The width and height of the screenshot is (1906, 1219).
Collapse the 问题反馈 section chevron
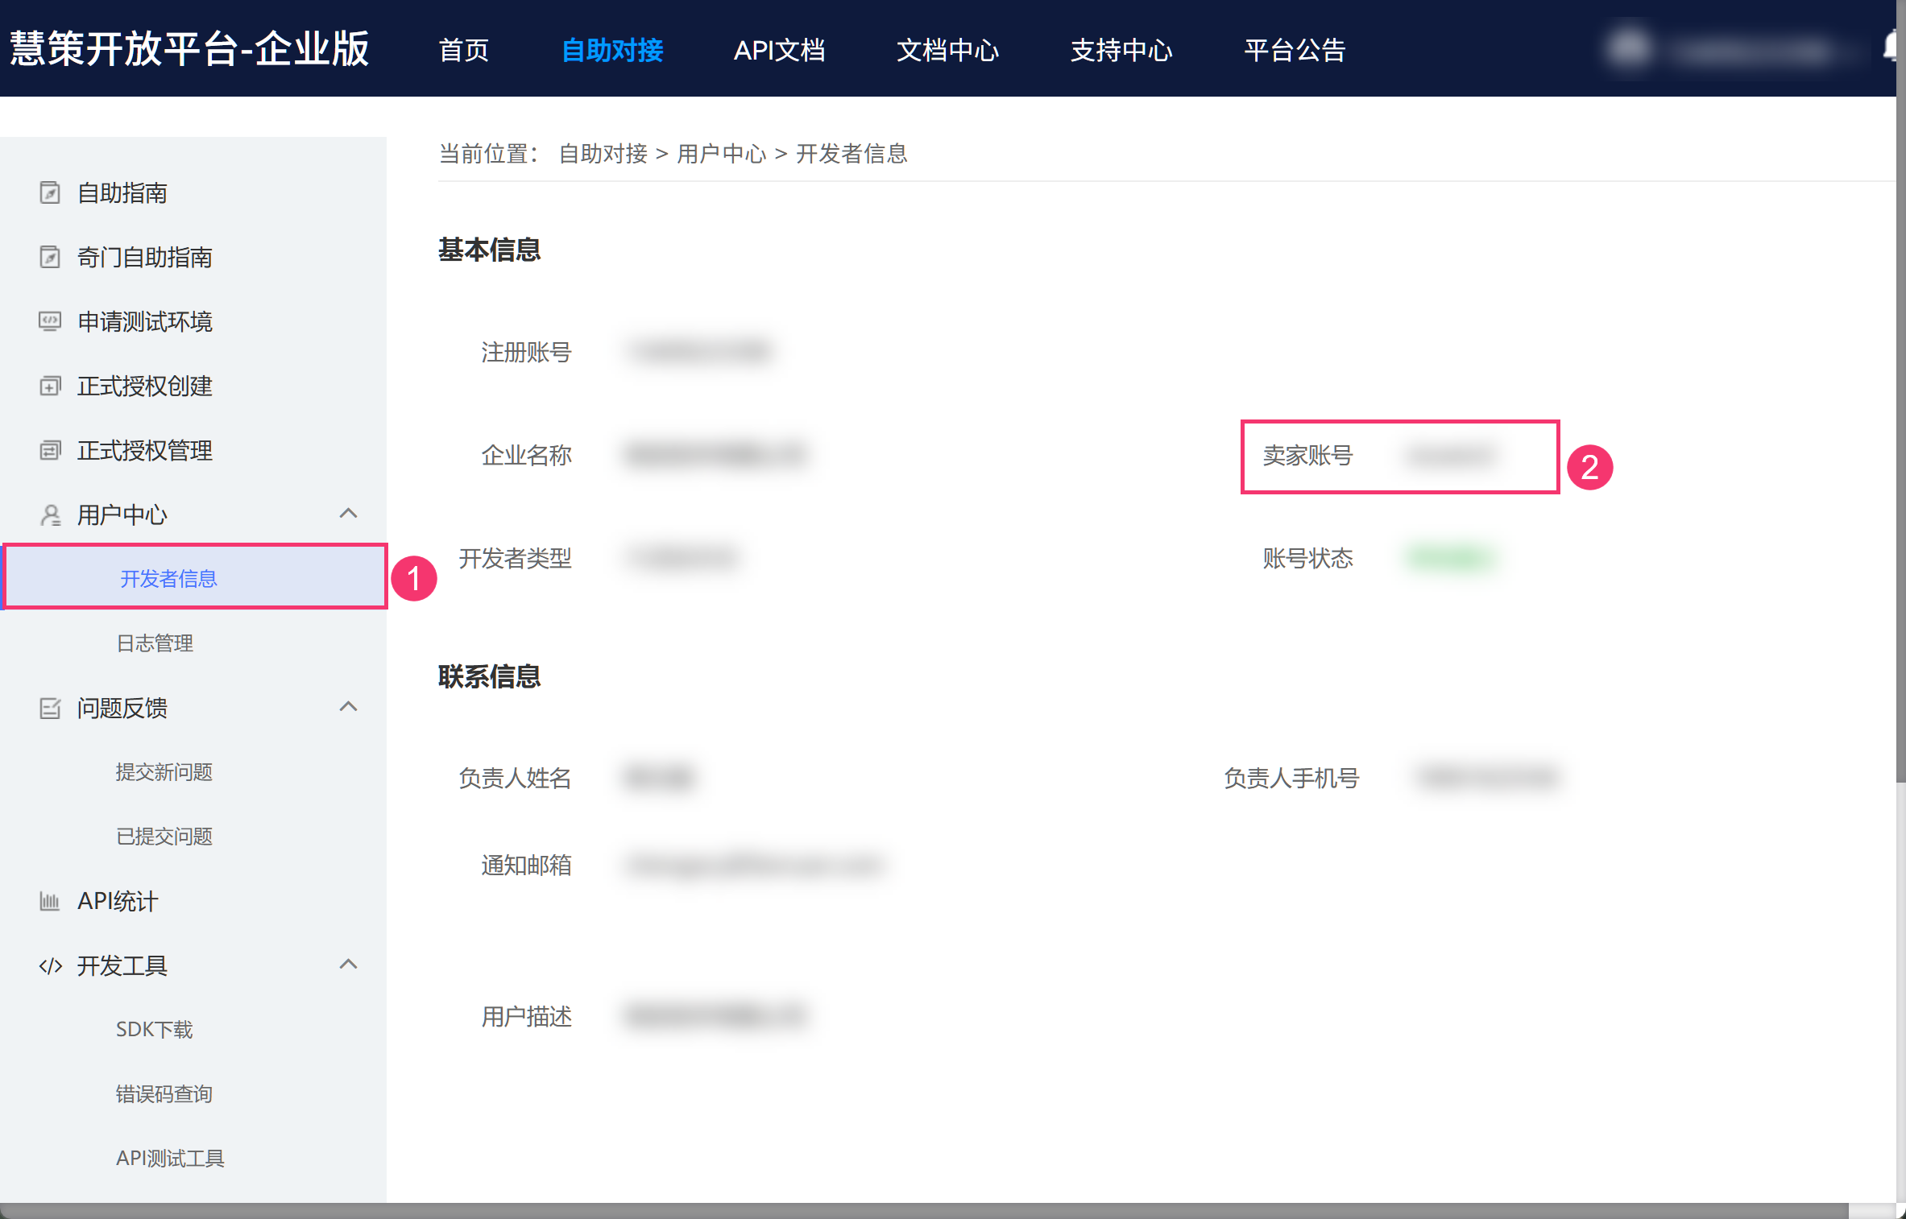coord(348,707)
